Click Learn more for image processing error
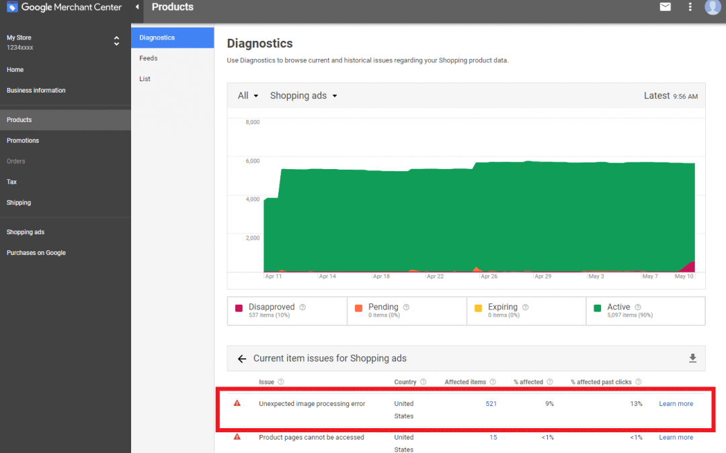726x453 pixels. 676,403
